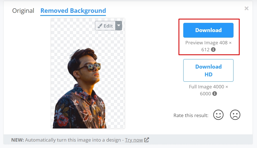The height and width of the screenshot is (148, 257).
Task: Click the external link icon after Try now
Action: [x=147, y=140]
